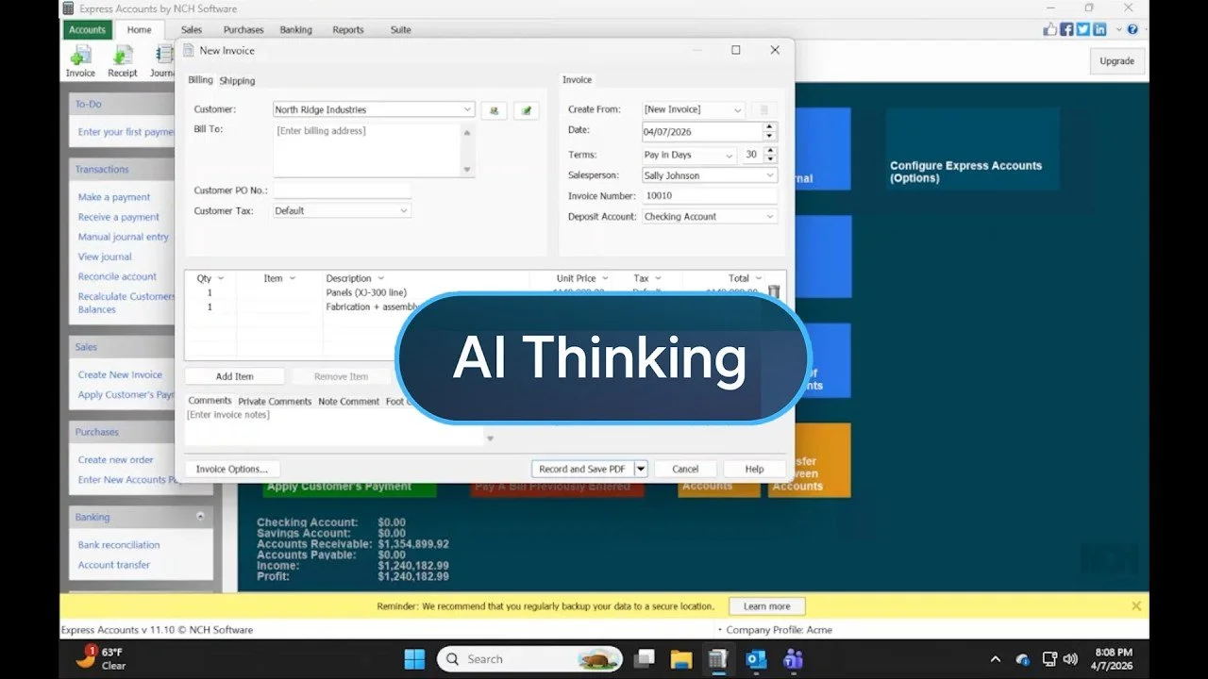Expand the Unit Price column header dropdown

(x=605, y=278)
